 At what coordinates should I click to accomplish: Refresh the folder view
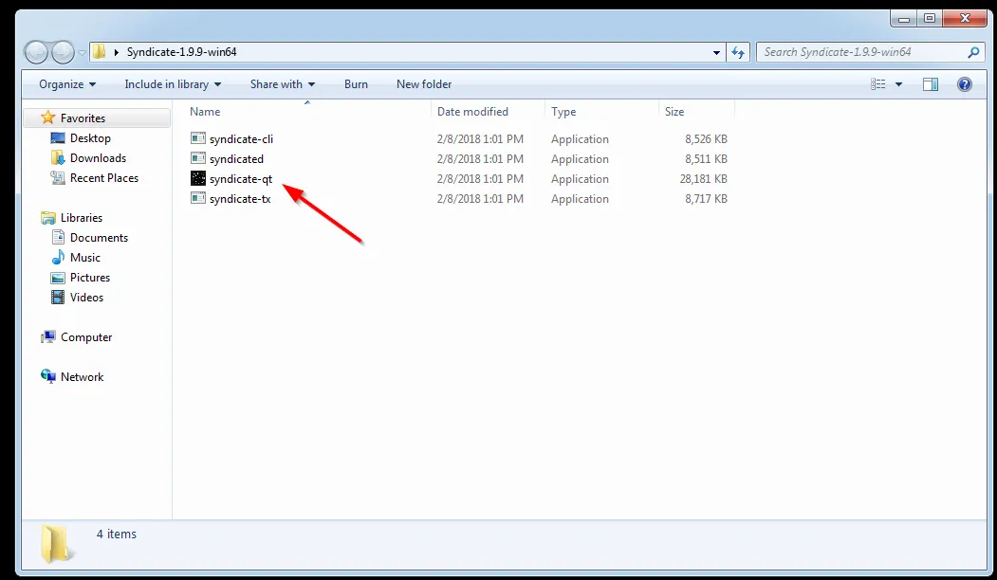[738, 52]
